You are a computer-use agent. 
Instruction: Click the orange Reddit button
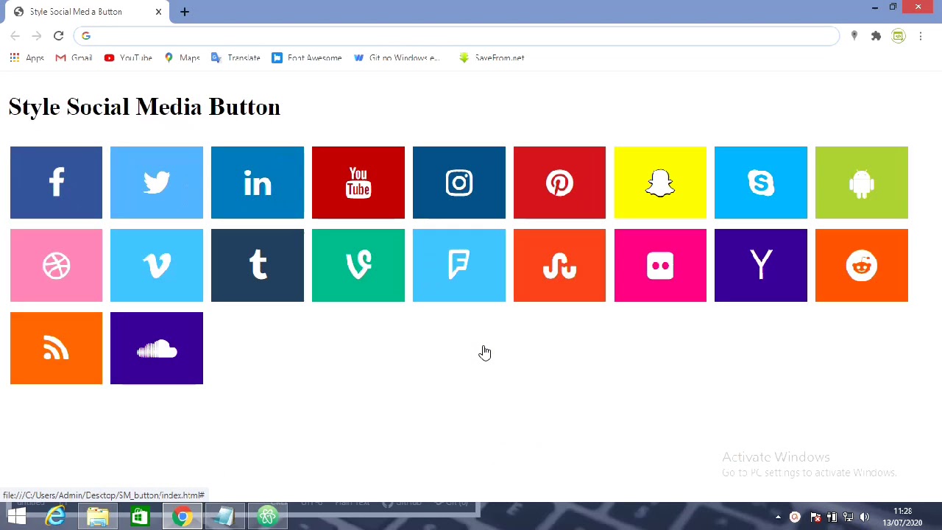[x=862, y=265]
